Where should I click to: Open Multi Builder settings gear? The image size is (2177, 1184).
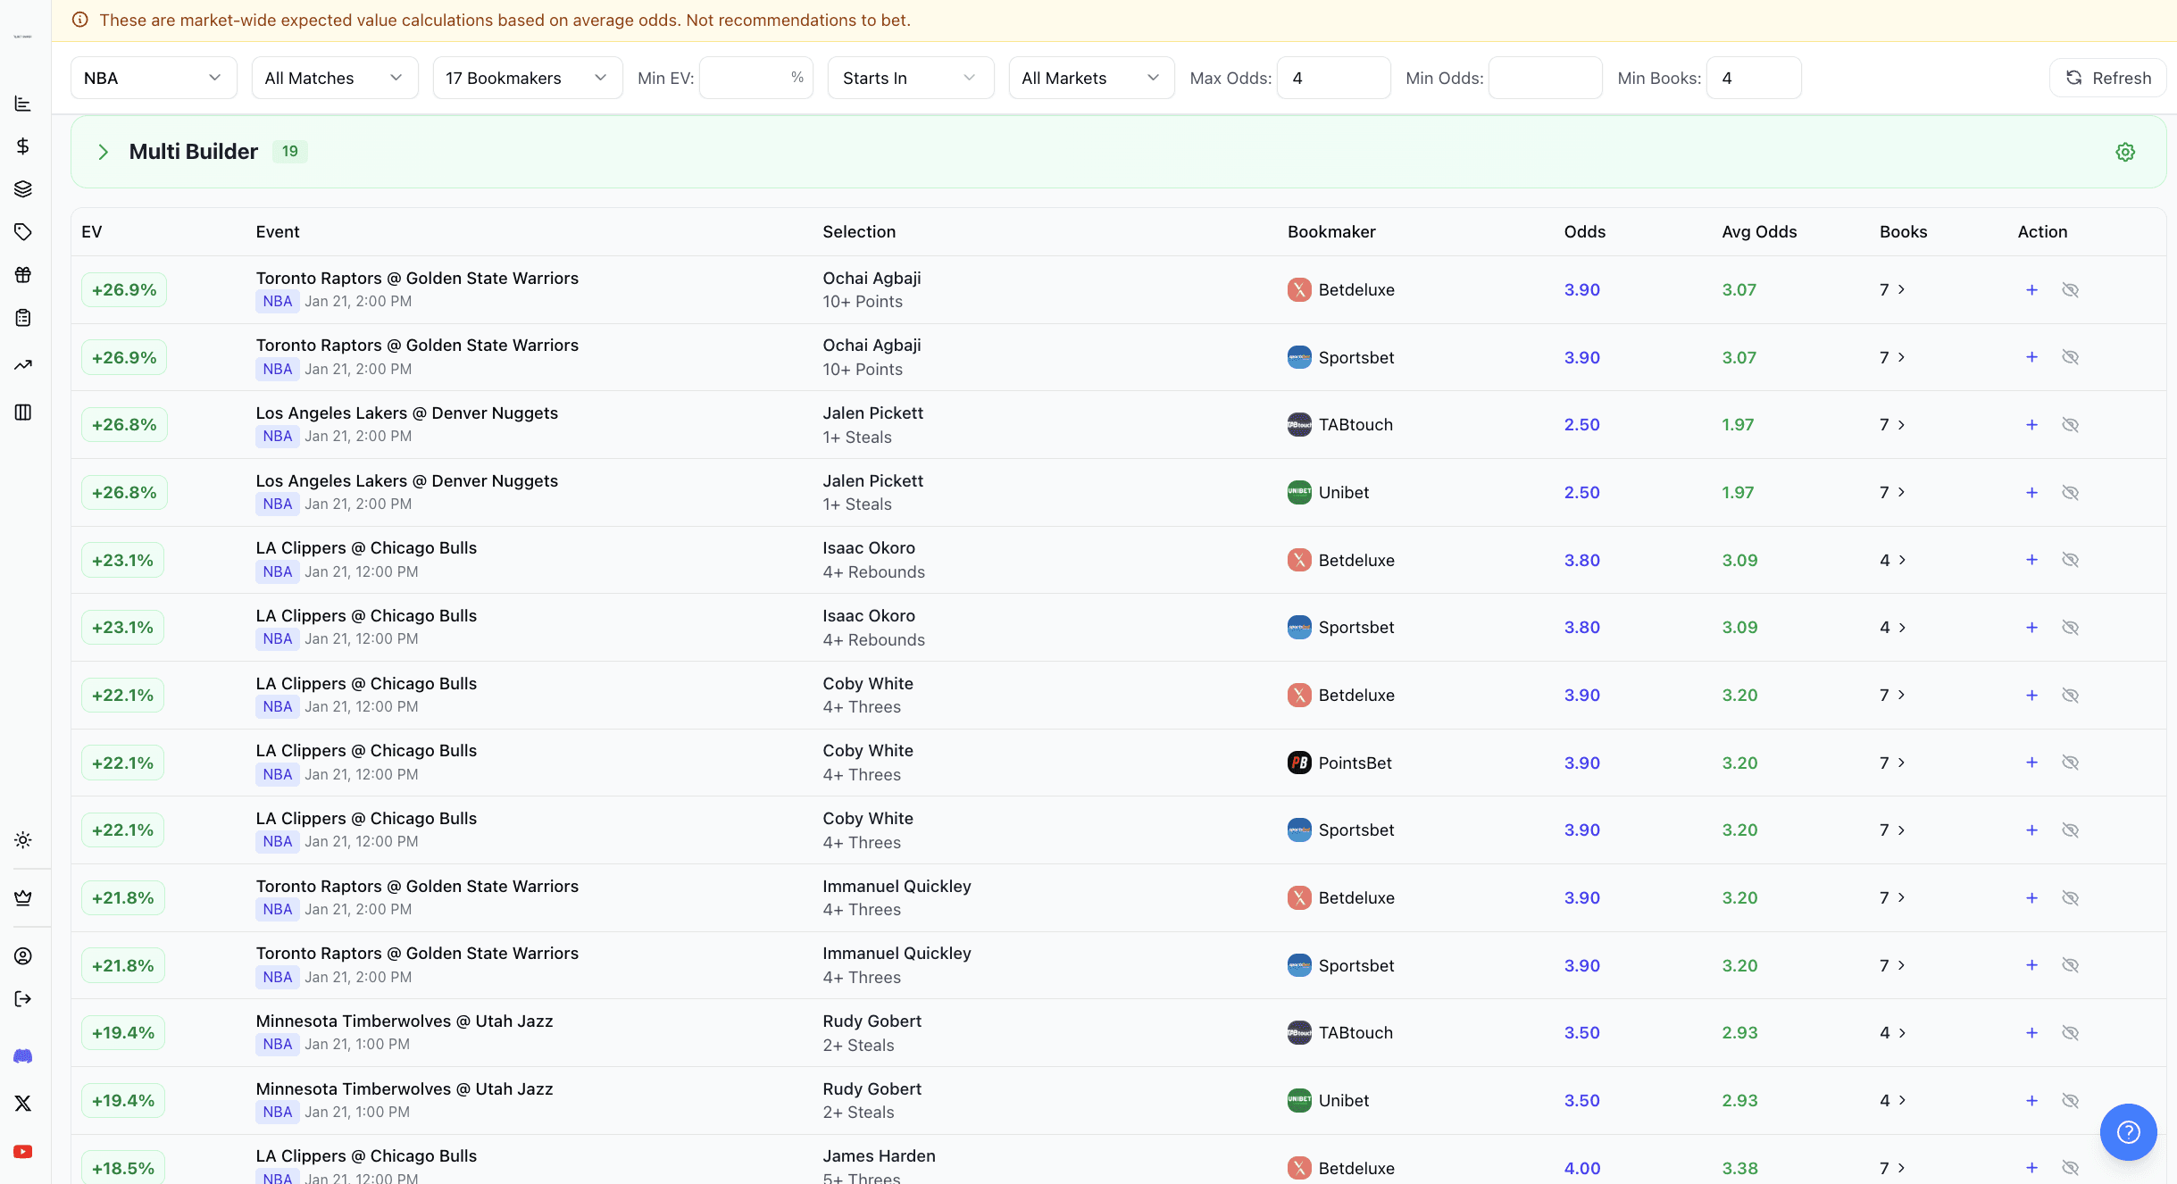(x=2125, y=152)
